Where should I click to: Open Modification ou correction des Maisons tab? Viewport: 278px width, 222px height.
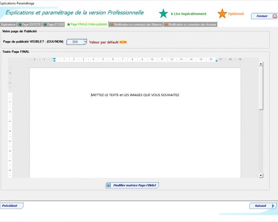pyautogui.click(x=136, y=25)
